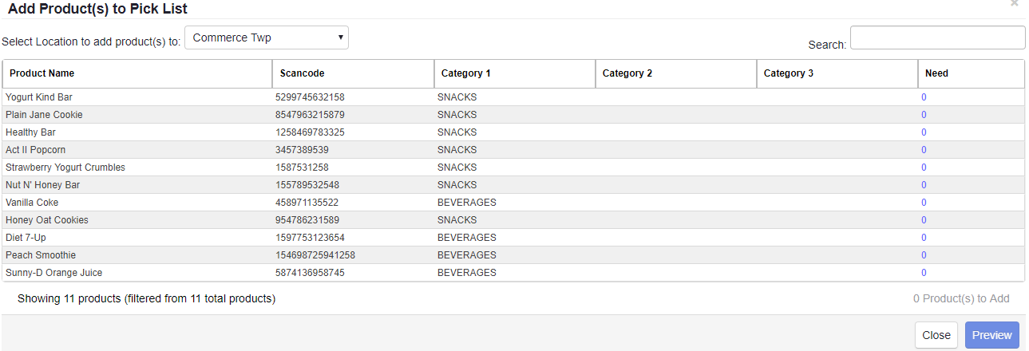Edit Need value for Vanilla Coke

click(924, 203)
